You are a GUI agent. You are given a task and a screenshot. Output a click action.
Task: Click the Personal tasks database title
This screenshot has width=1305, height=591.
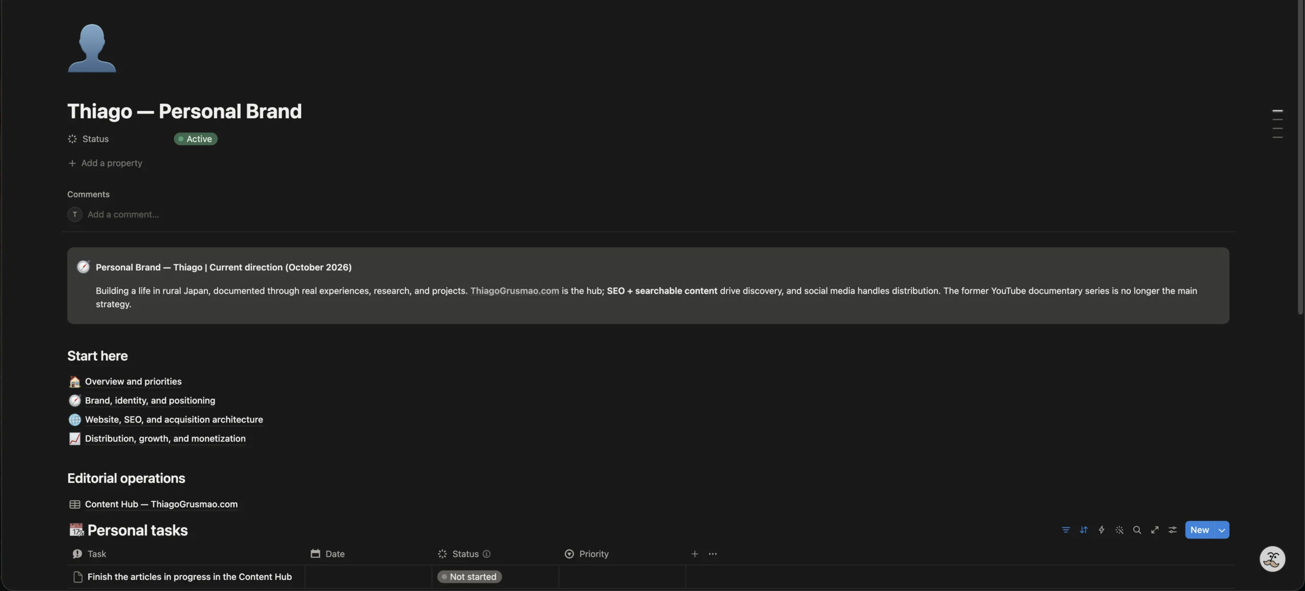(138, 530)
